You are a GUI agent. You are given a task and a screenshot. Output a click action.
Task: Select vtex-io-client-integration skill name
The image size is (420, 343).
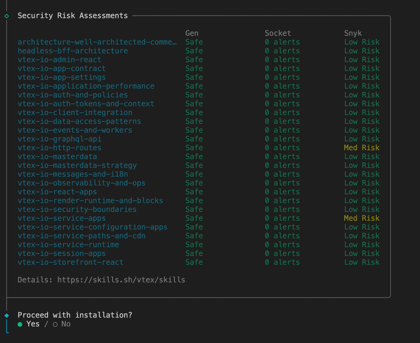pos(75,112)
